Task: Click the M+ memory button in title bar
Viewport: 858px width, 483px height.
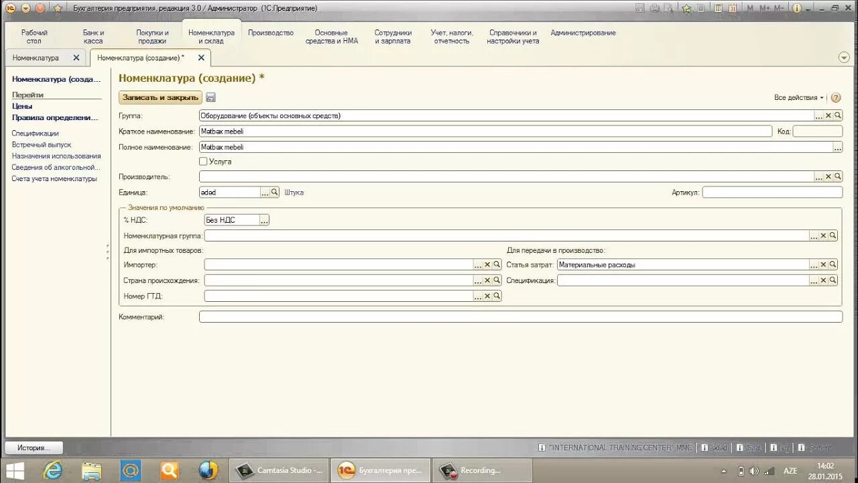Action: tap(765, 8)
